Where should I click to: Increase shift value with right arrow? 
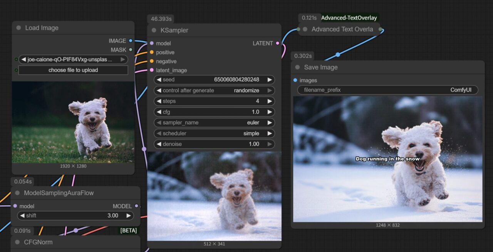click(129, 215)
